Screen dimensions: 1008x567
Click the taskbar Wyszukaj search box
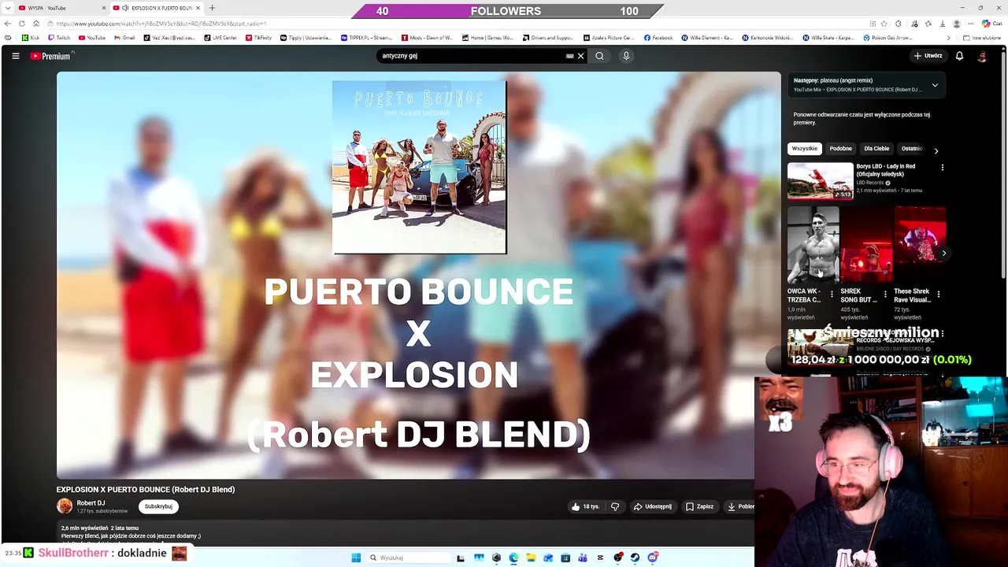point(409,558)
